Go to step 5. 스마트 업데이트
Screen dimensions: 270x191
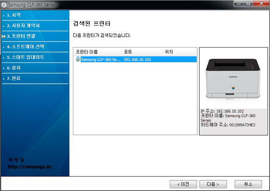tap(26, 57)
